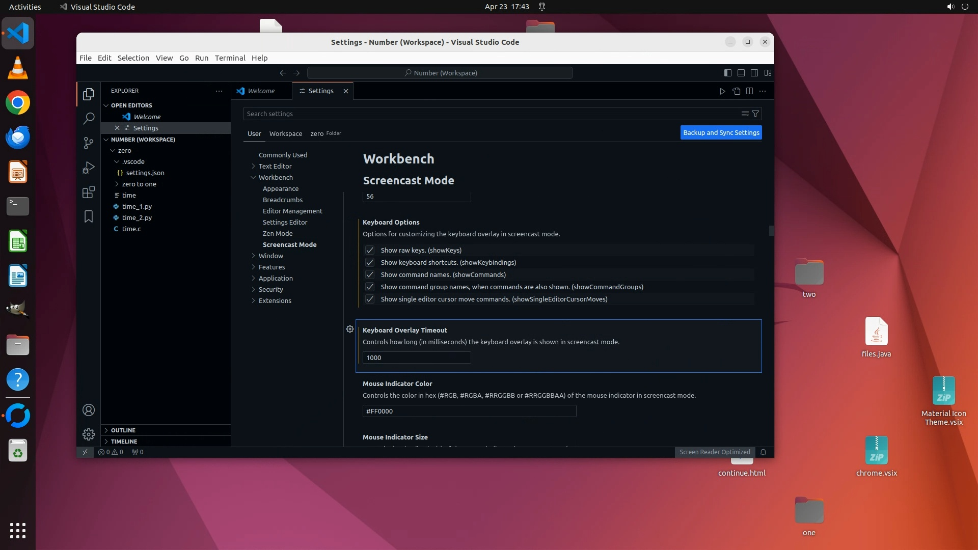
Task: Disable Show command names checkbox
Action: pyautogui.click(x=370, y=274)
